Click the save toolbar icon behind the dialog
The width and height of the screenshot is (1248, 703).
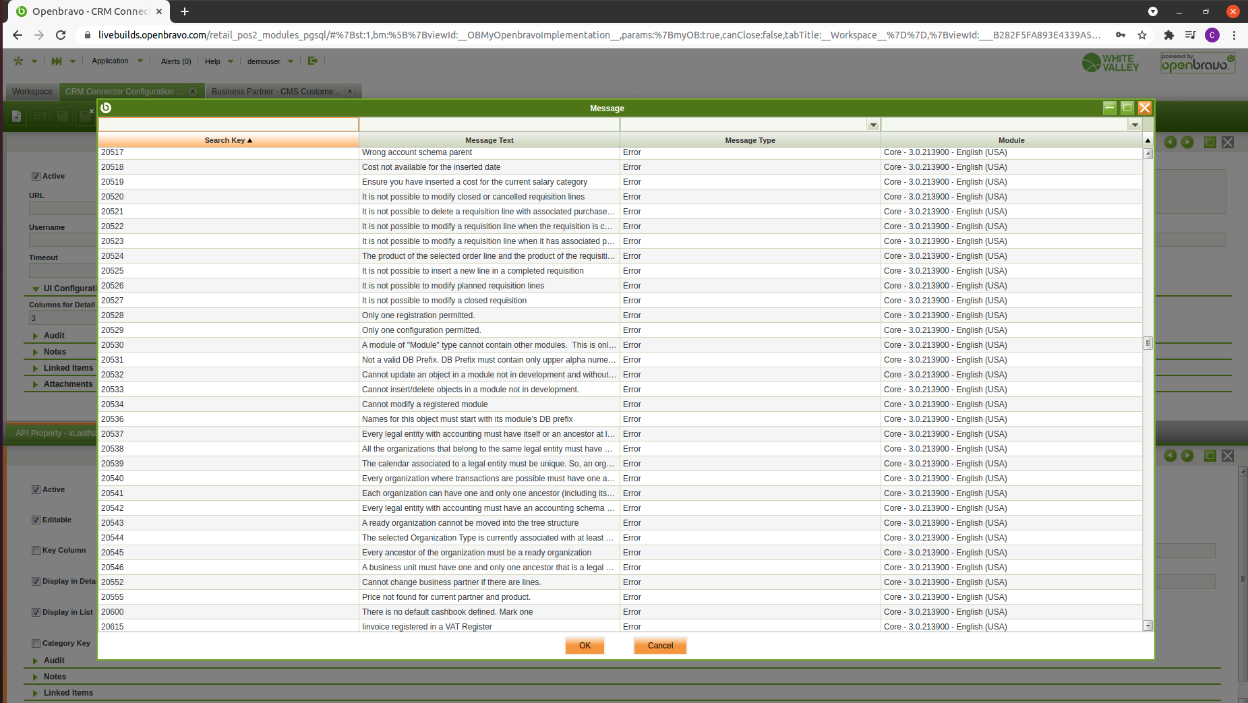point(63,116)
